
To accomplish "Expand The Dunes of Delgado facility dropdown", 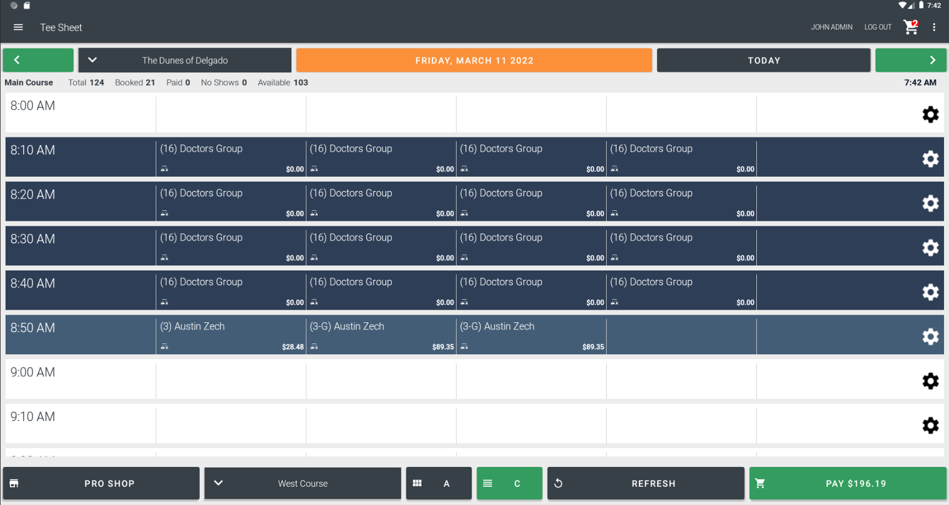I will [184, 60].
